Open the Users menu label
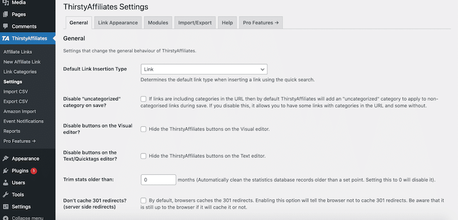Viewport: 458px width, 220px height. (18, 183)
